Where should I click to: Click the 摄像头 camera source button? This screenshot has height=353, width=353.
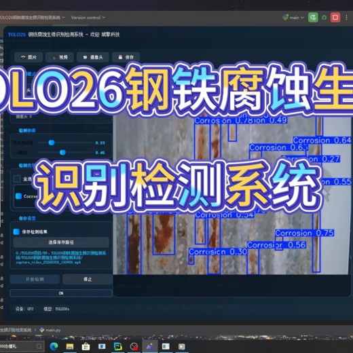tap(93, 57)
